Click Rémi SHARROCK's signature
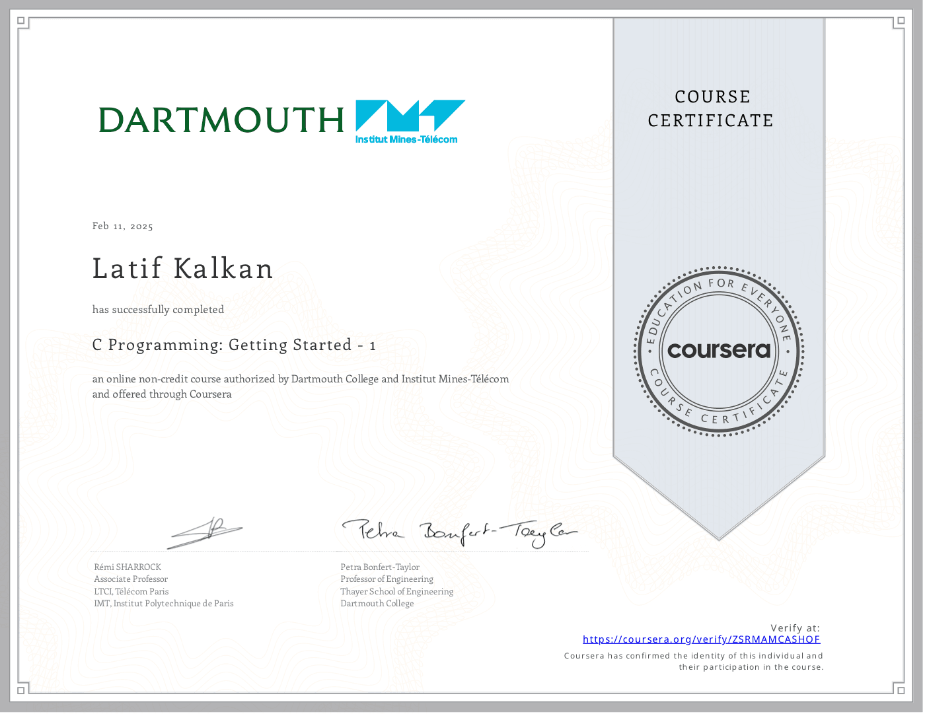The image size is (925, 714). pos(205,532)
